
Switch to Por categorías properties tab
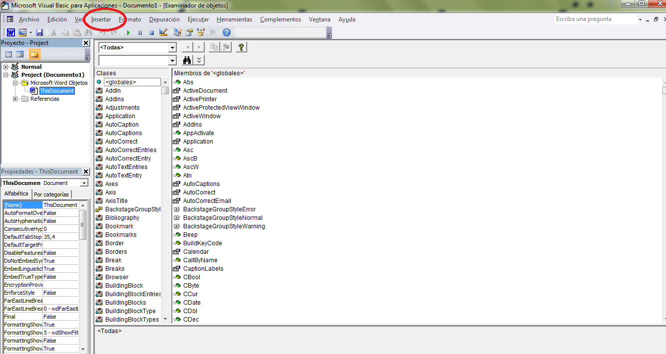tap(51, 194)
